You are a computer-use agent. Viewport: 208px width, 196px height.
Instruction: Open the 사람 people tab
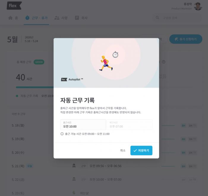(61, 18)
